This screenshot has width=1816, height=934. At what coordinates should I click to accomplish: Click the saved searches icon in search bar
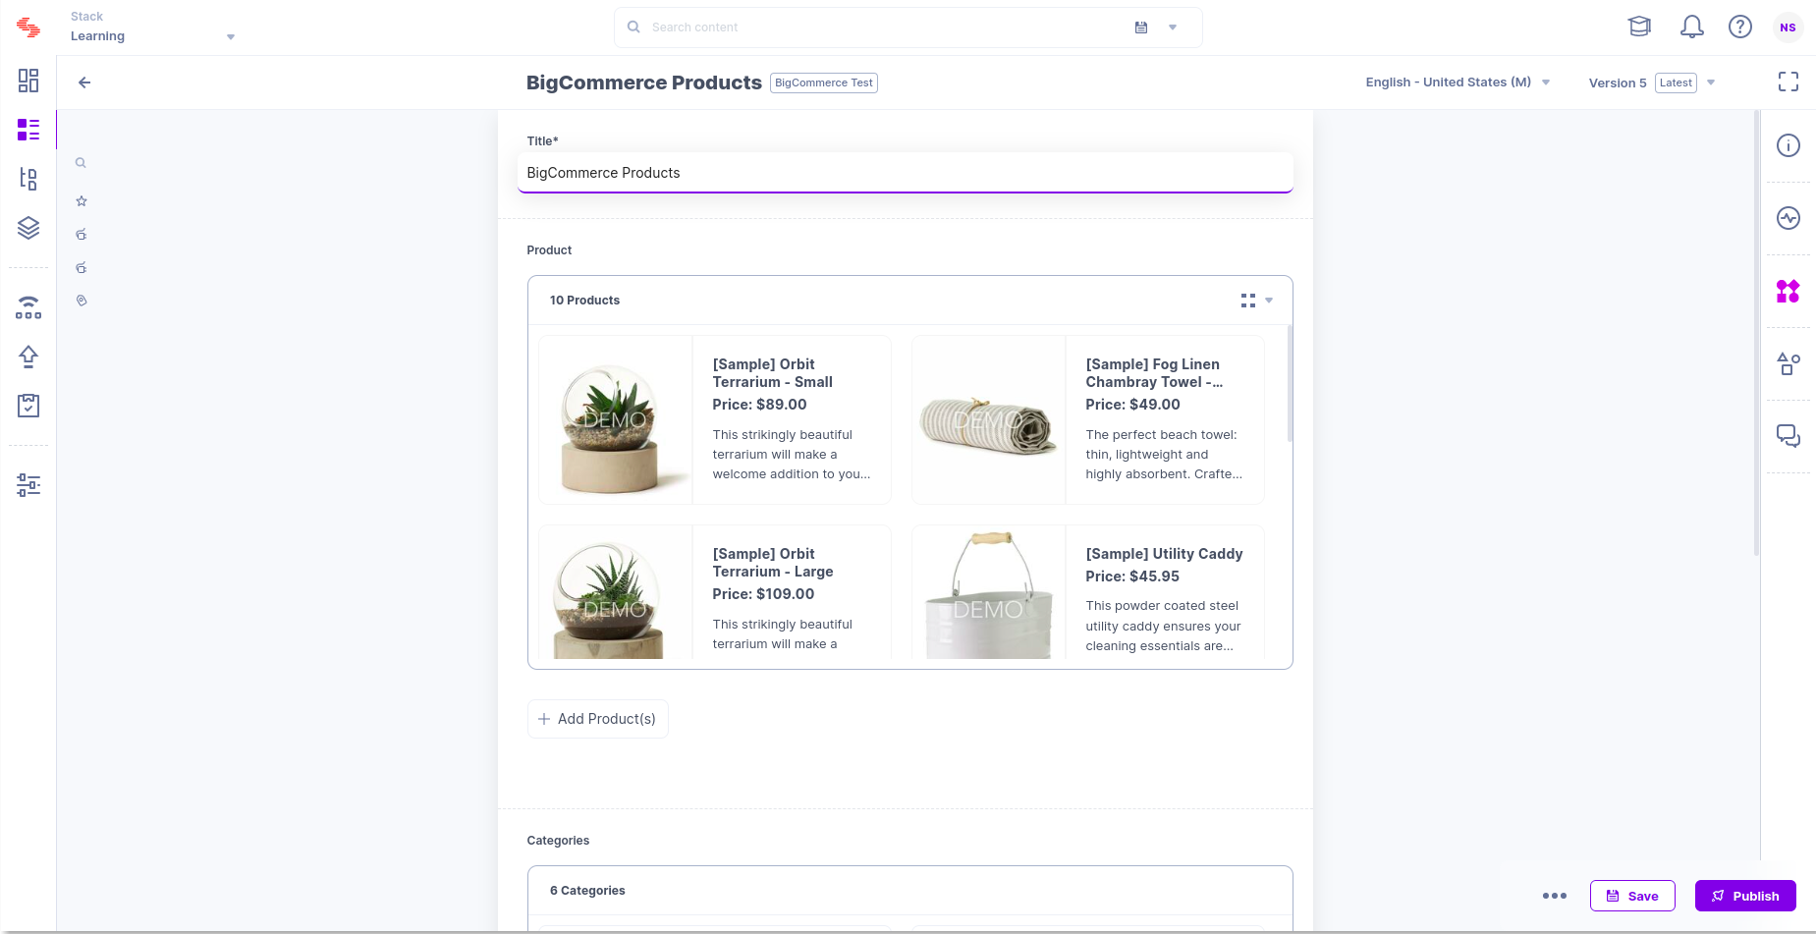tap(1141, 27)
